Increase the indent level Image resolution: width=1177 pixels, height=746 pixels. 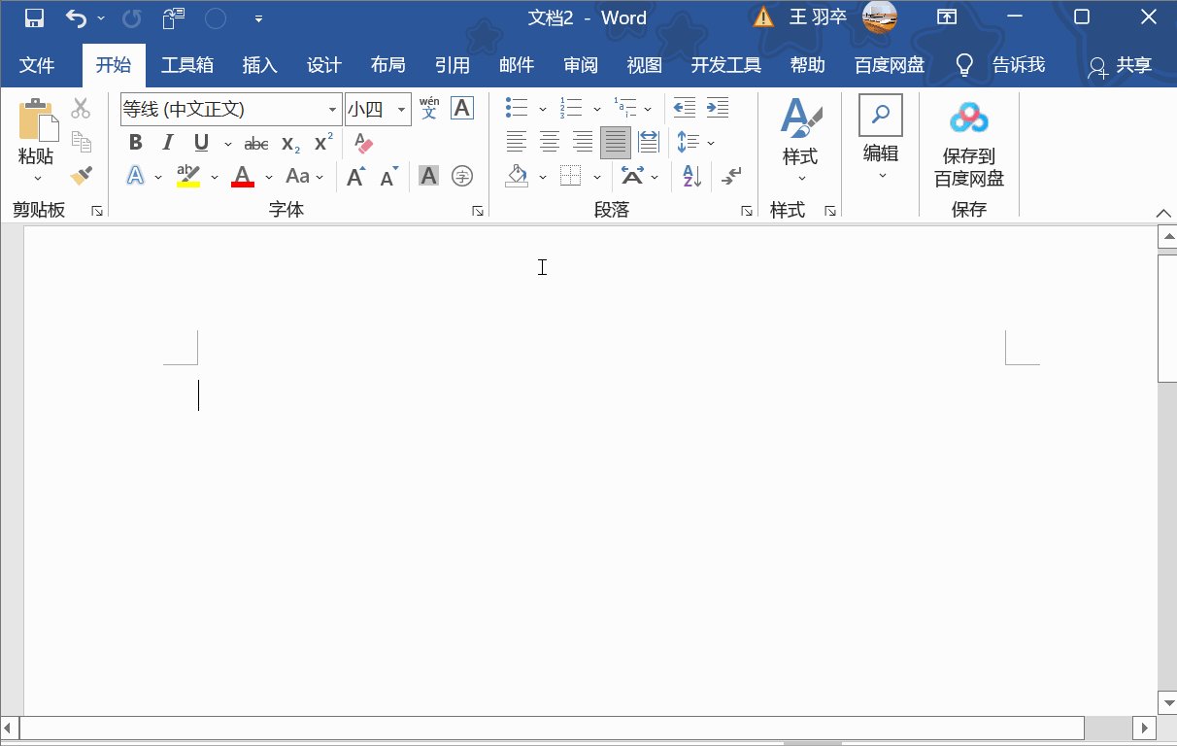click(x=717, y=107)
